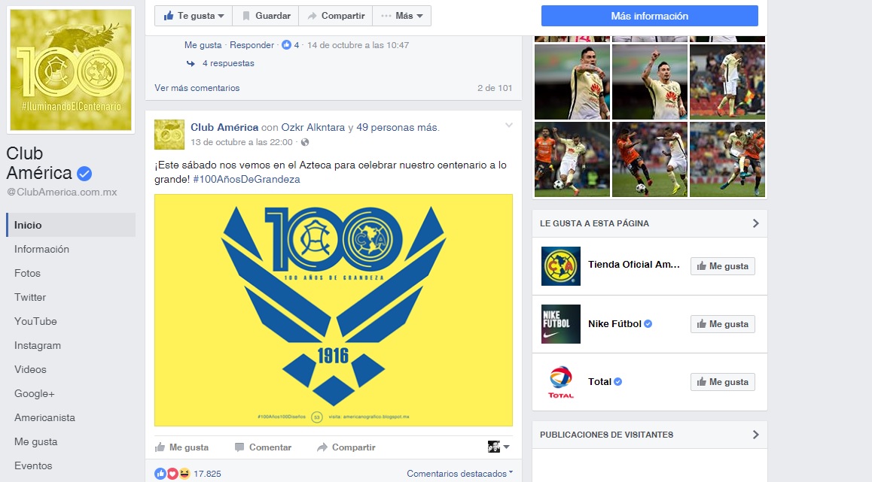Click the Club América post avatar
872x482 pixels.
point(169,135)
